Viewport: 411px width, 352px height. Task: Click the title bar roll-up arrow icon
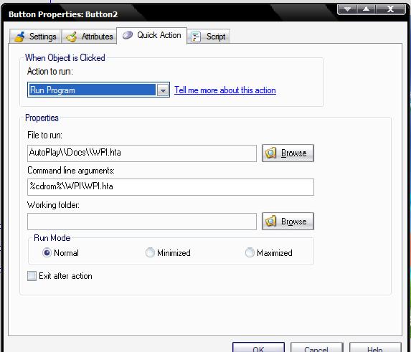[x=367, y=9]
